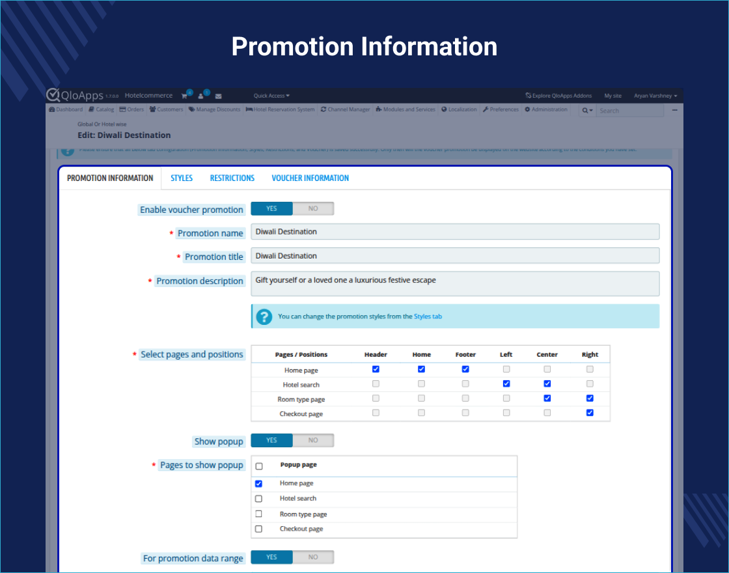
Task: Check Home page Left checkbox
Action: click(506, 369)
